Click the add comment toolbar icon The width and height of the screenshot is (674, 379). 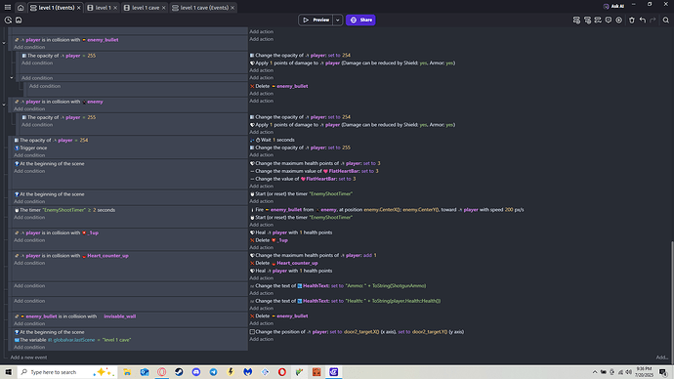[609, 20]
